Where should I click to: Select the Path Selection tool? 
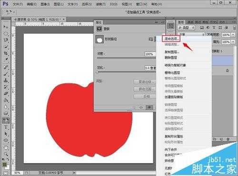point(6,134)
